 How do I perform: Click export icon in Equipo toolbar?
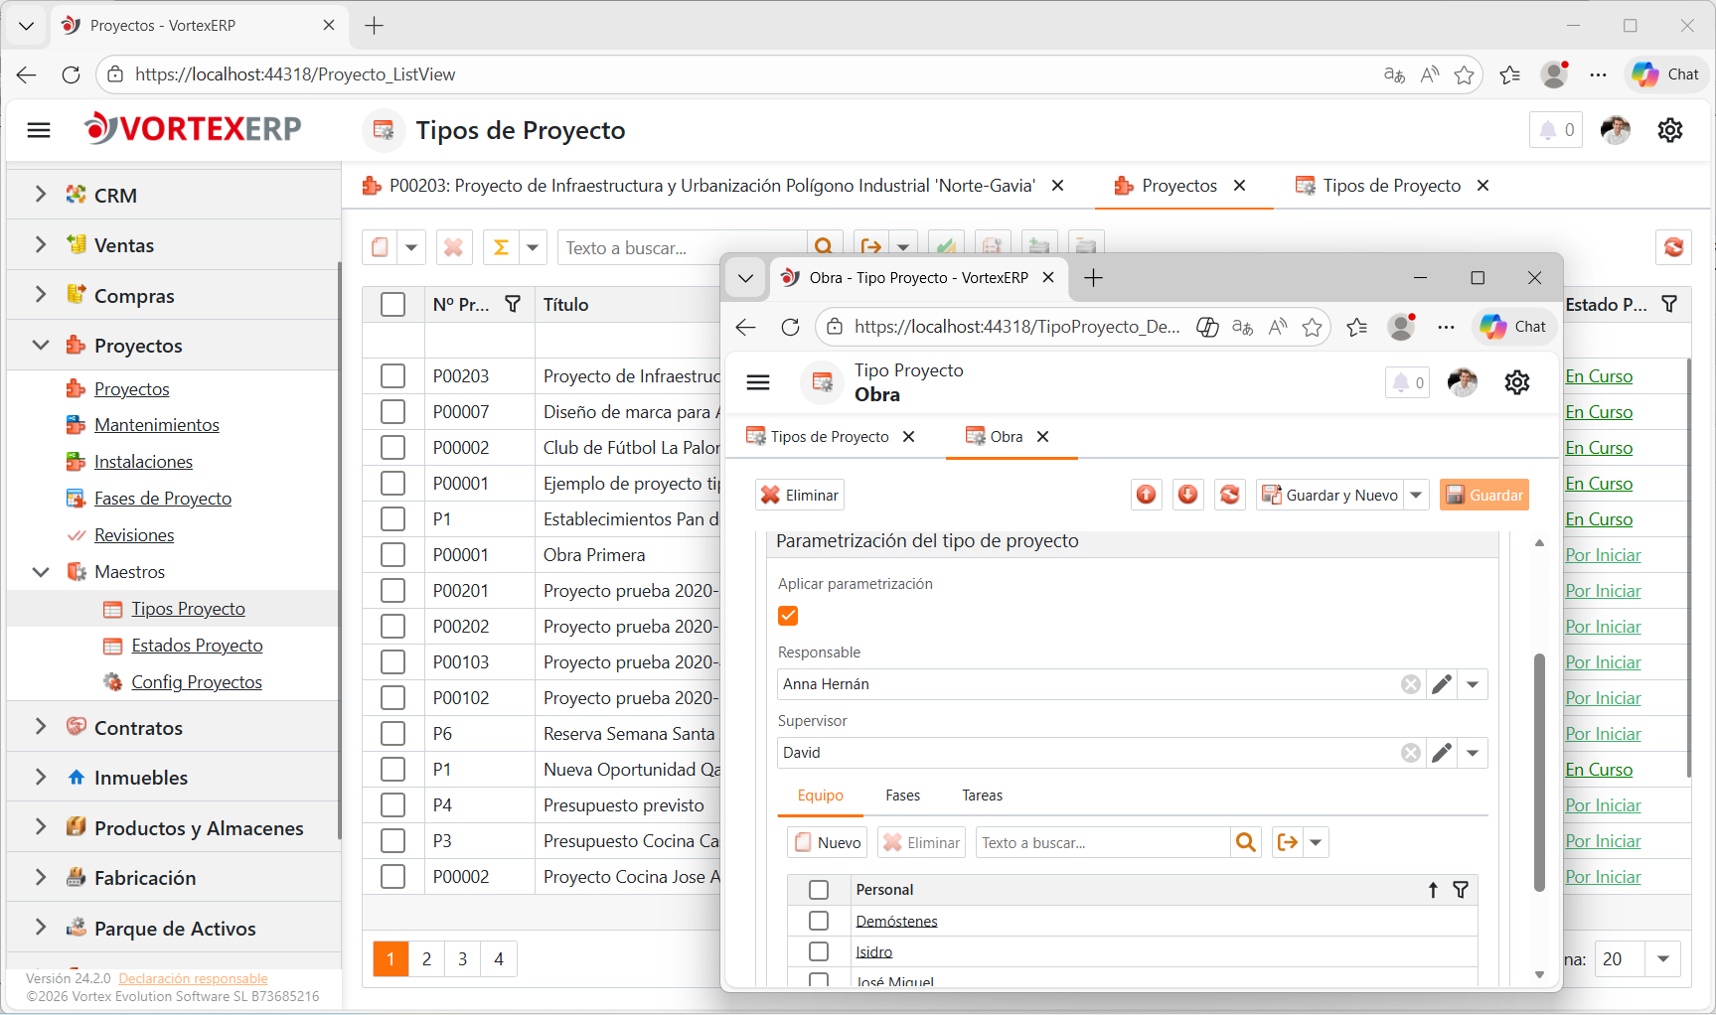tap(1288, 842)
